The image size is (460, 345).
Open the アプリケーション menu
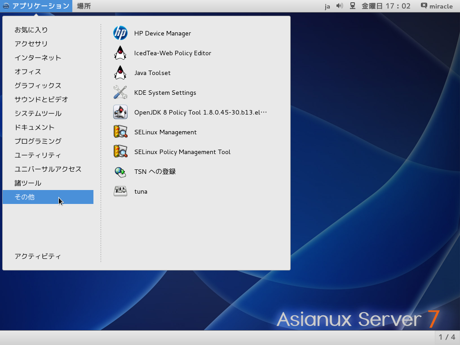coord(36,6)
